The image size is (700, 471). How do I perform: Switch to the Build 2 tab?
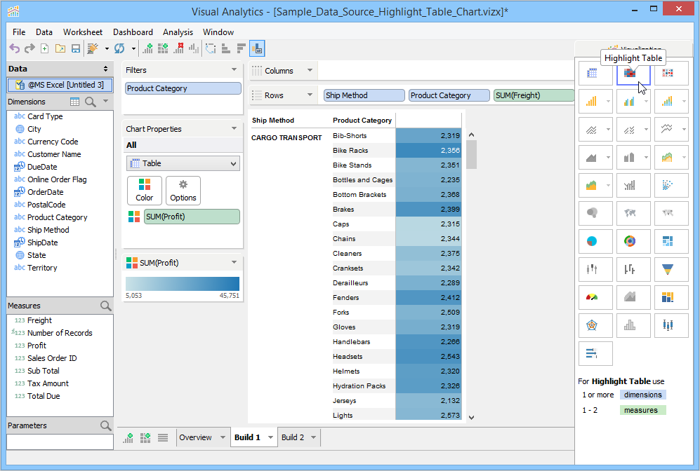point(293,437)
